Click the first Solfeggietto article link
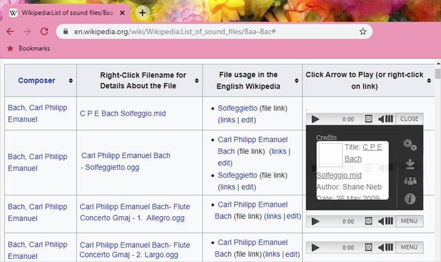 238,108
